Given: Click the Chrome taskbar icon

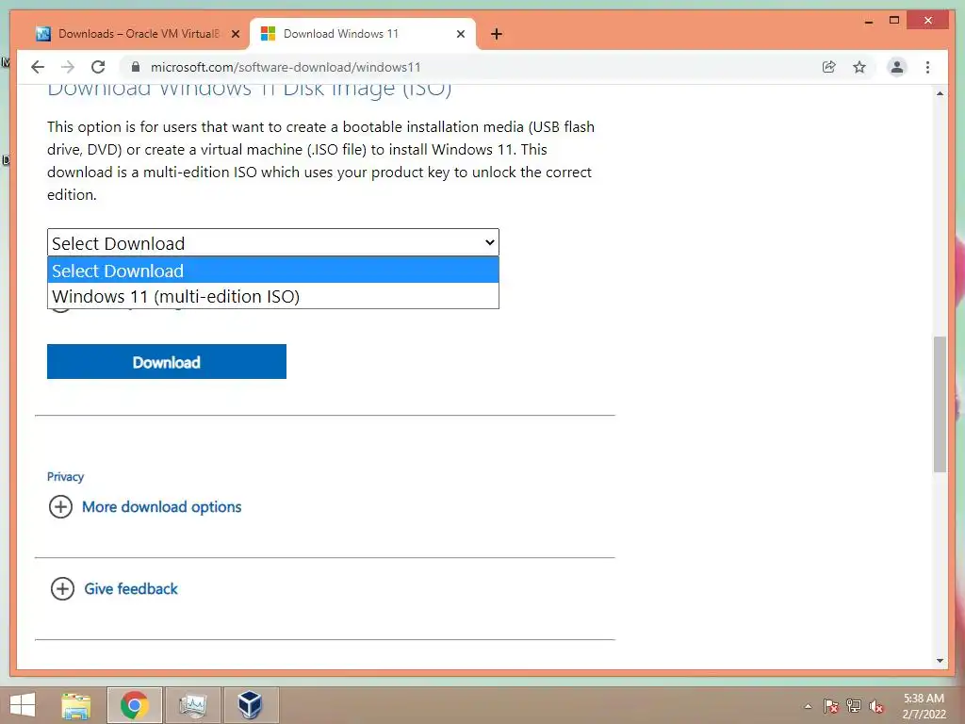Looking at the screenshot, I should pyautogui.click(x=134, y=705).
